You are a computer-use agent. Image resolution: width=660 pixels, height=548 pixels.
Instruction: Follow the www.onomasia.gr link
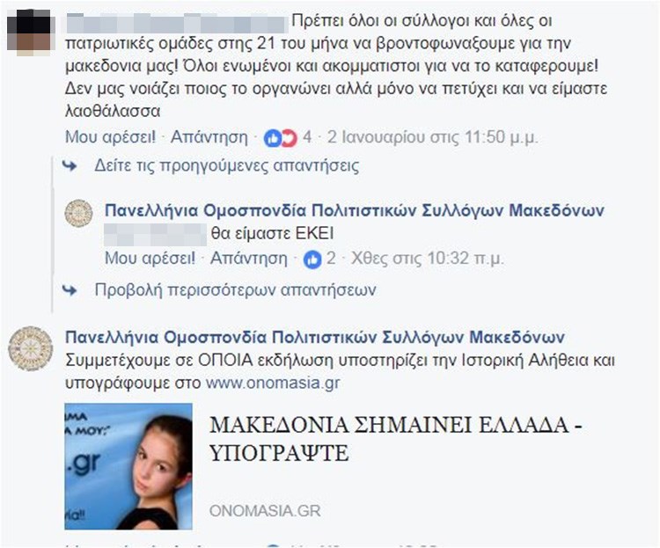(273, 383)
